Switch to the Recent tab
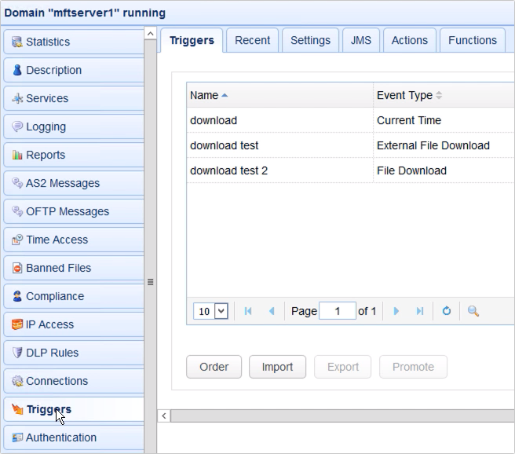Viewport: 515px width, 454px height. tap(252, 40)
